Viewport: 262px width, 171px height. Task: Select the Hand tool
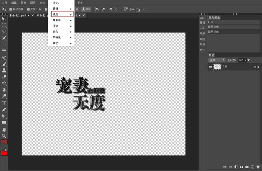(x=4, y=129)
